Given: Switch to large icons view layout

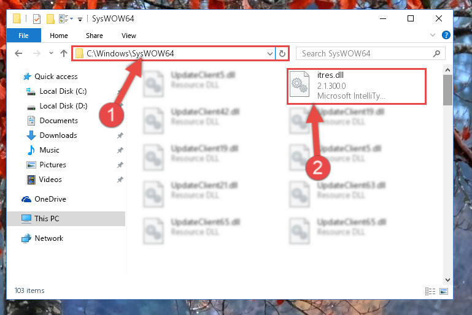Looking at the screenshot, I should 444,291.
